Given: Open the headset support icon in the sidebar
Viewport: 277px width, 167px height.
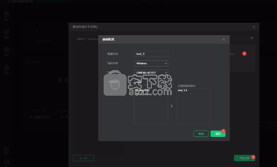Looking at the screenshot, I should [x=6, y=163].
